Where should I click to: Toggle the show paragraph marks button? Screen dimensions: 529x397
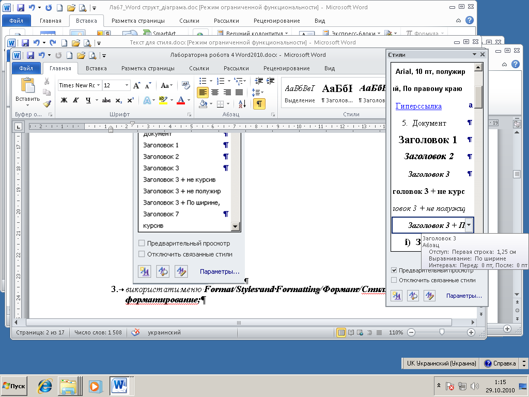(259, 103)
